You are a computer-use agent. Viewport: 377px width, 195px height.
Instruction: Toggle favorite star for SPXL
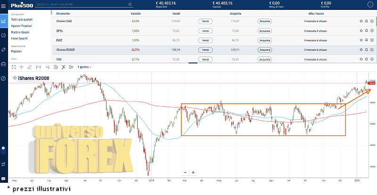point(361,31)
